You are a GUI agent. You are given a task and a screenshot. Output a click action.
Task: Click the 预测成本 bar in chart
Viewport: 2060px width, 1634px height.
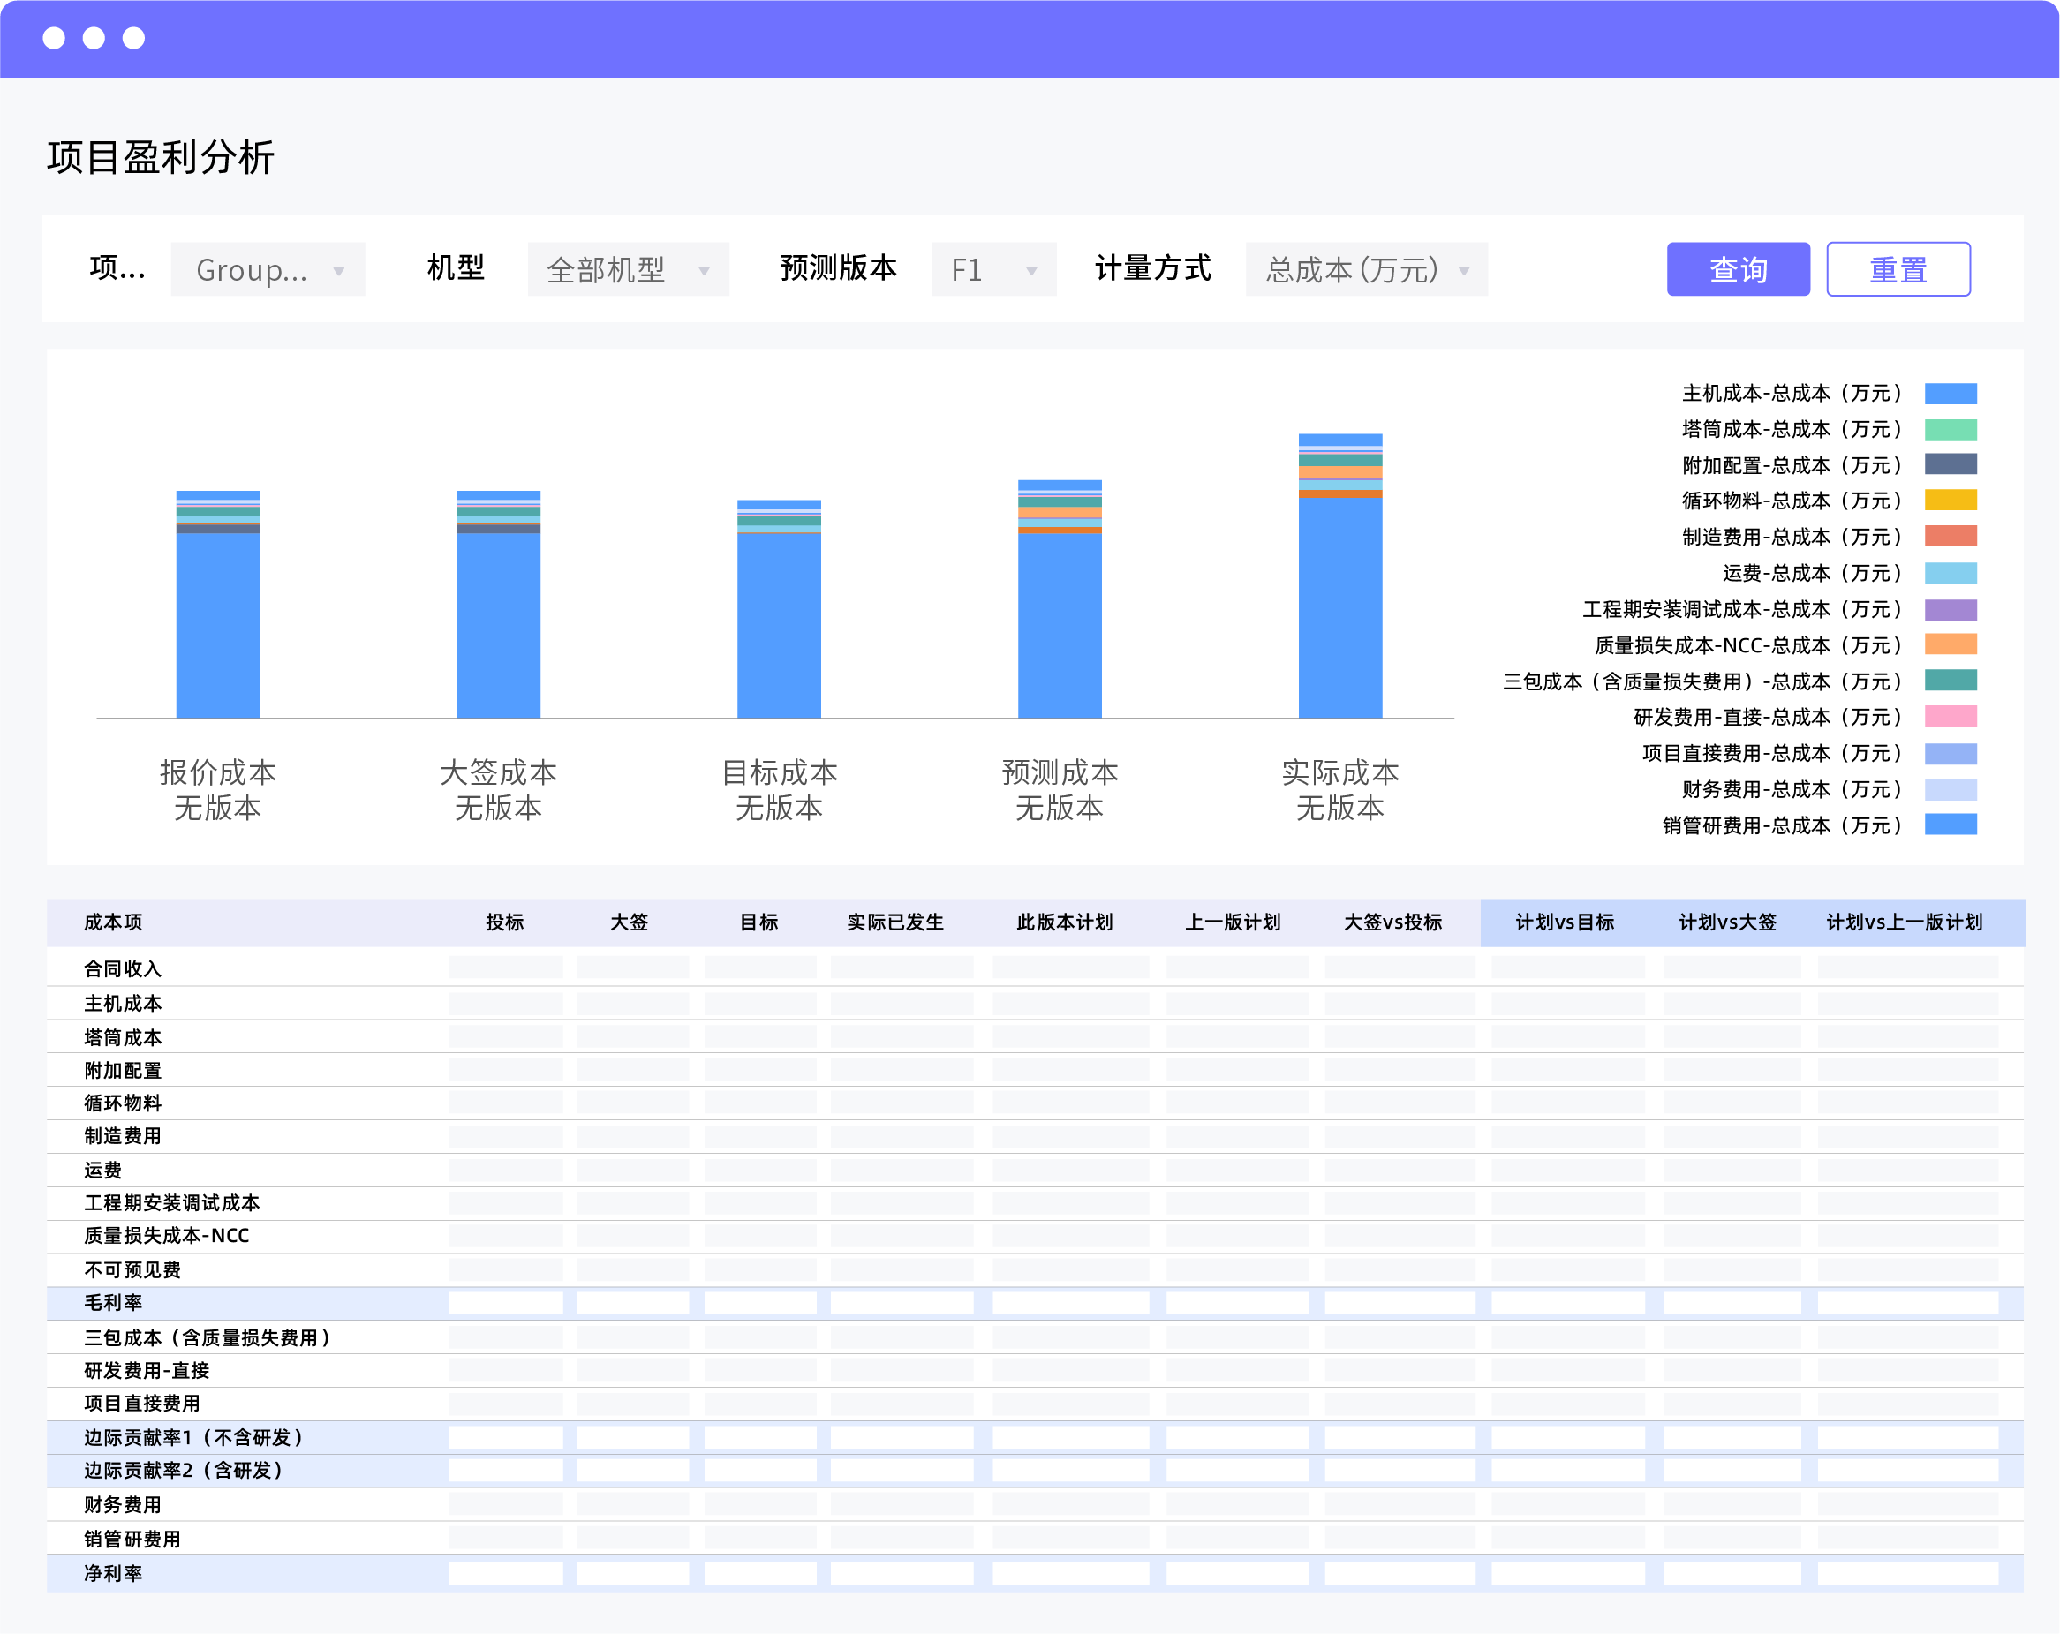(1059, 621)
